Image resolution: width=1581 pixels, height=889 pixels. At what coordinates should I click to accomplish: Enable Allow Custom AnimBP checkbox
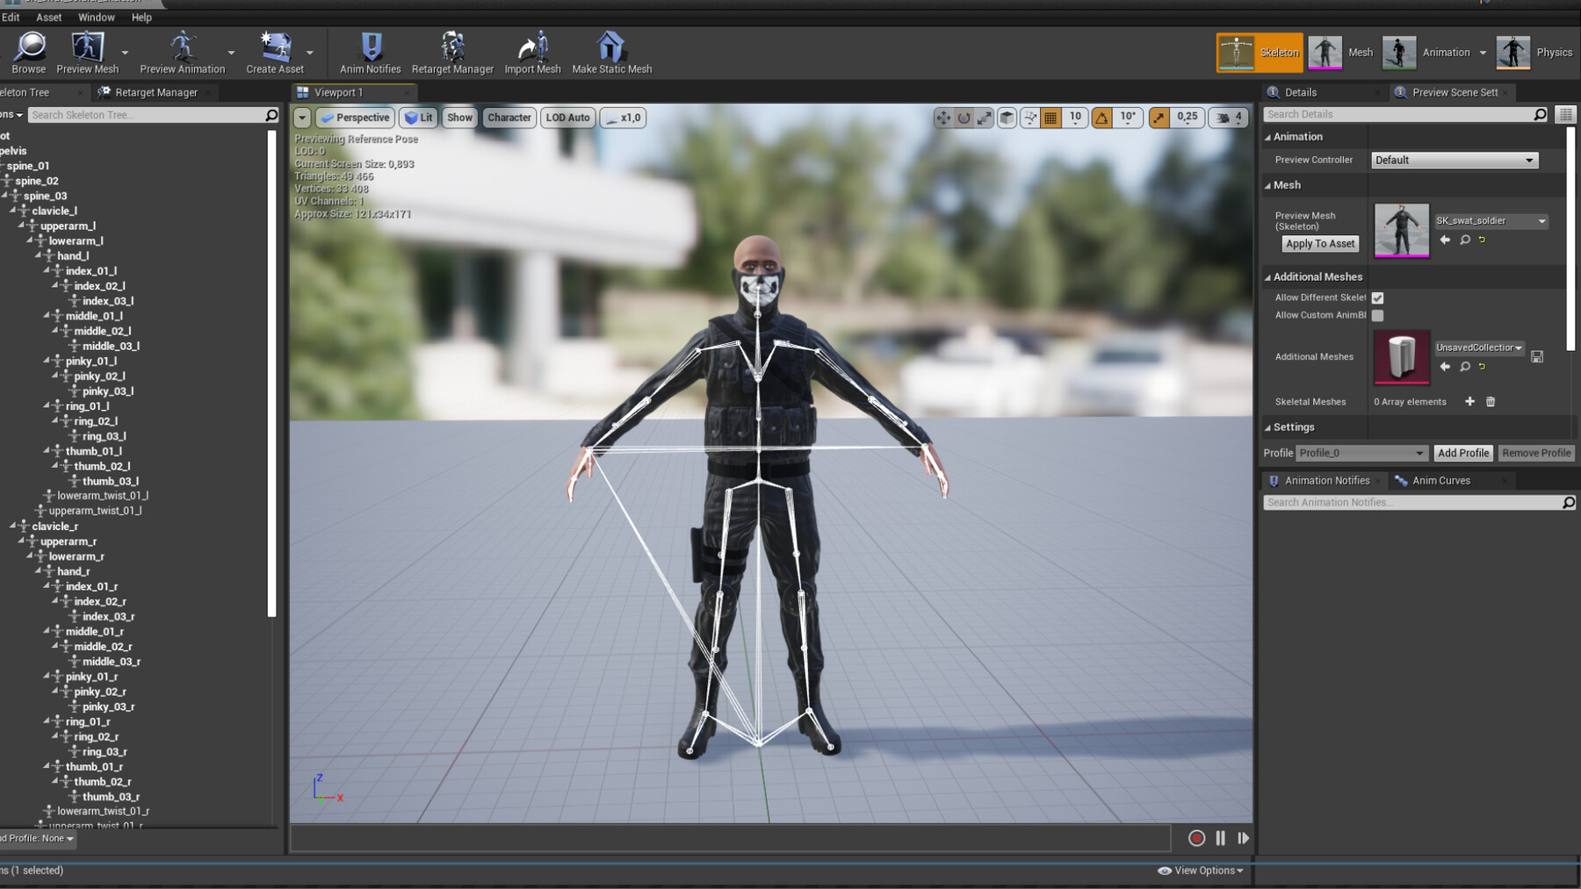click(x=1377, y=316)
